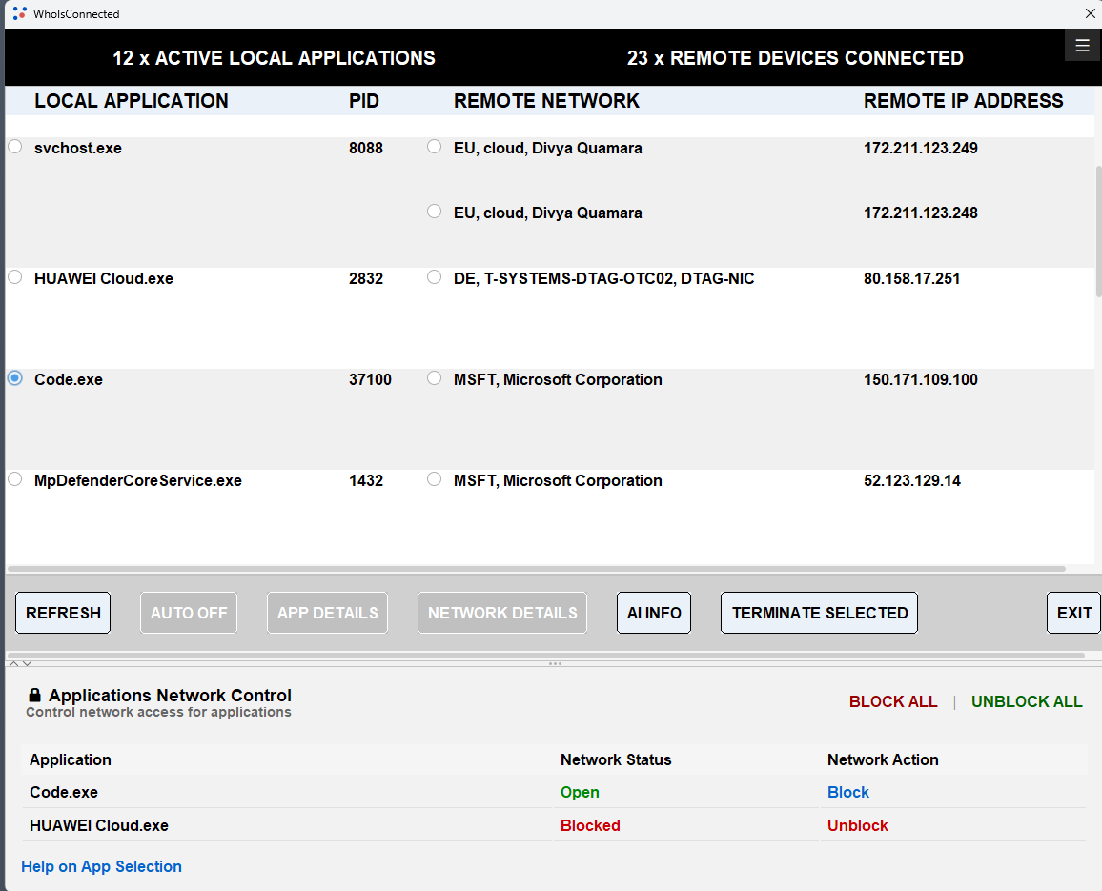This screenshot has height=891, width=1102.
Task: Click HUAWEI Cloud.exe in Network Control table
Action: (x=99, y=825)
